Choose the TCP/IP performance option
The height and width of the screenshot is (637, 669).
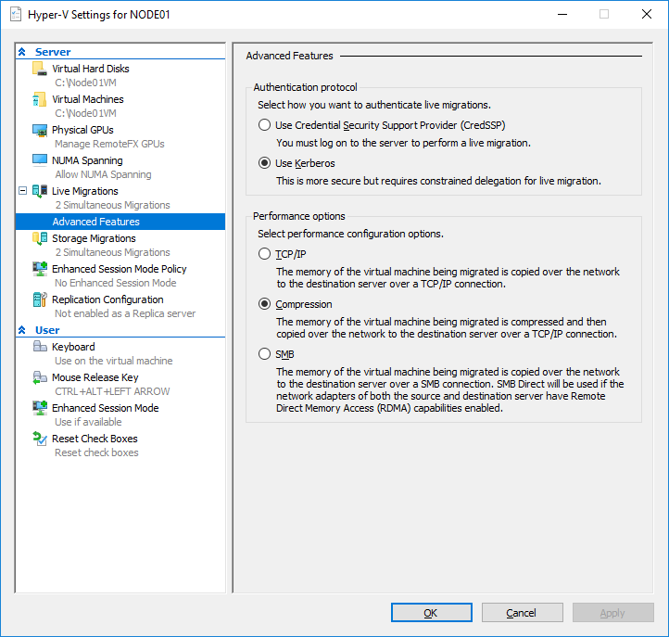click(x=264, y=254)
